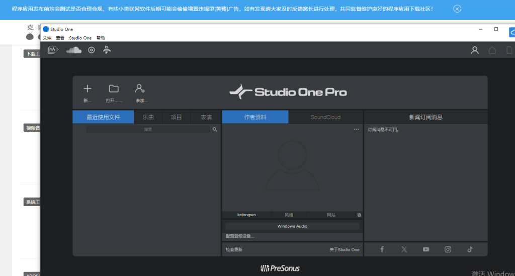Open the 文件 menu
Viewport: 515px width, 276px height.
click(47, 38)
